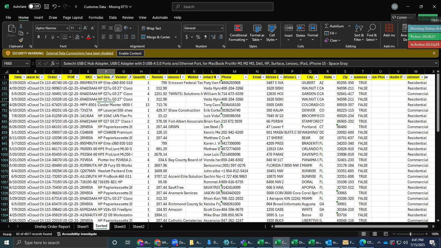Click inside the formula bar text
Screen dimensions: 441x248
pos(206,63)
